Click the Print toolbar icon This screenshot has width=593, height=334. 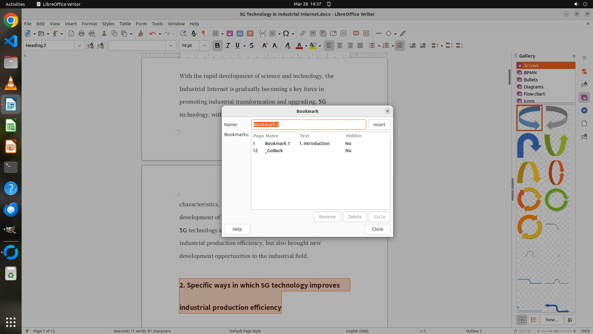click(x=82, y=33)
